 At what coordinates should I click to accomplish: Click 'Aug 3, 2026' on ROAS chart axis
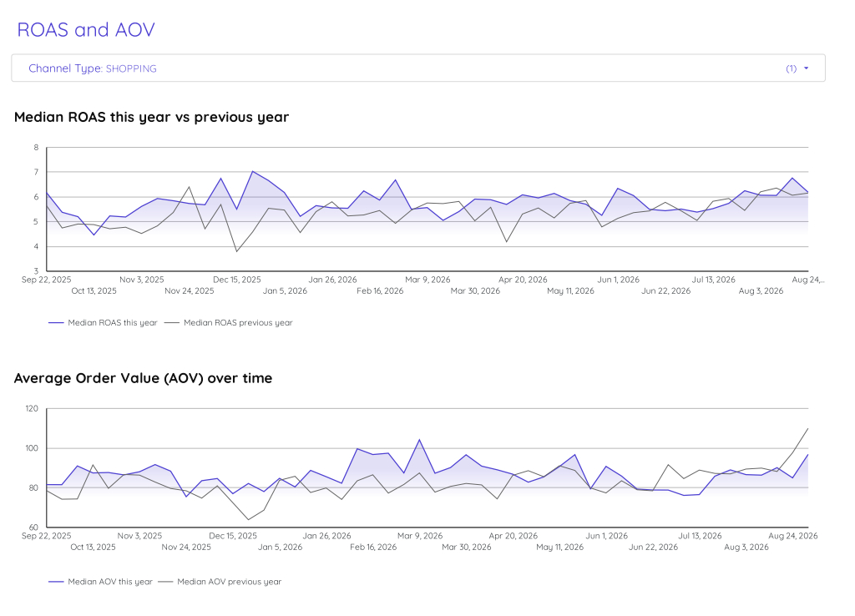coord(761,291)
